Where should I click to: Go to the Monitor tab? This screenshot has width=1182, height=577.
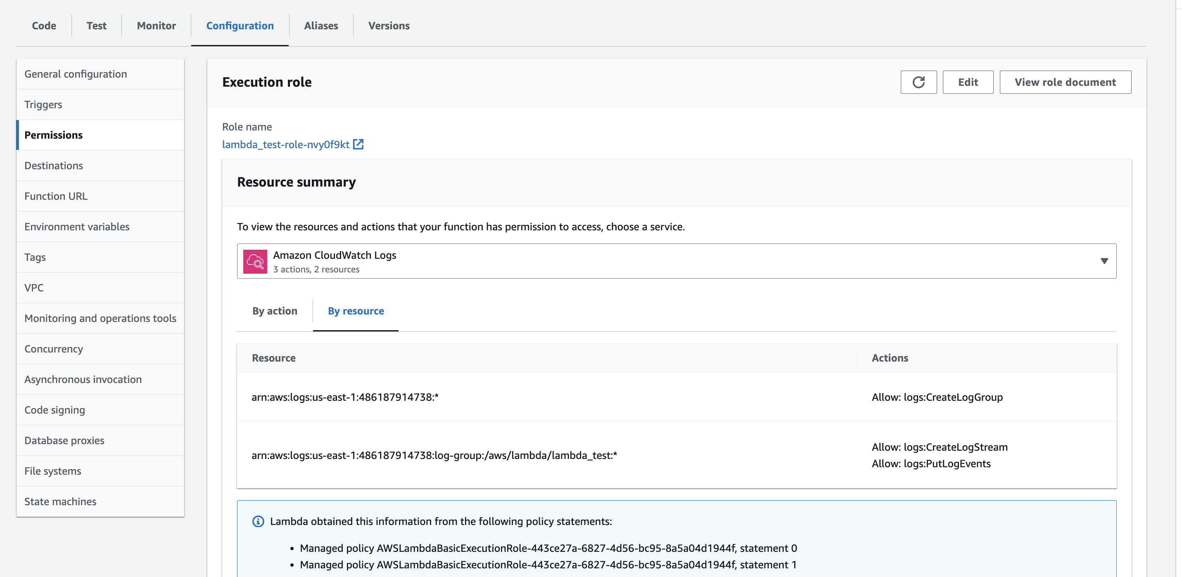coord(156,26)
